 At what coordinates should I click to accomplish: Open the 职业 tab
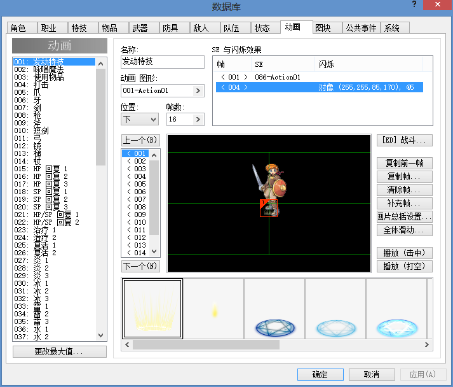coord(53,28)
